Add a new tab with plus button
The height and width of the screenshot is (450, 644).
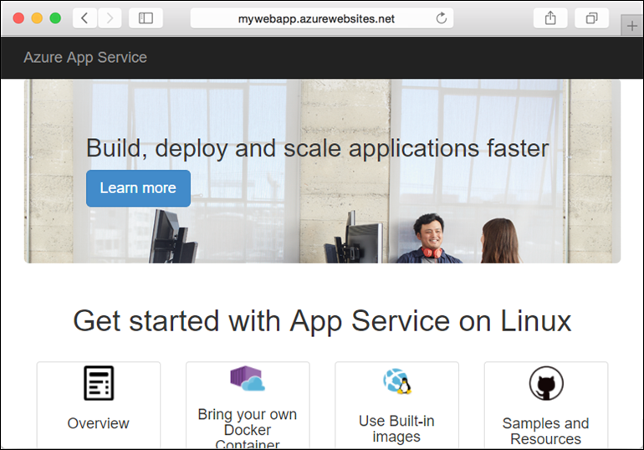632,26
